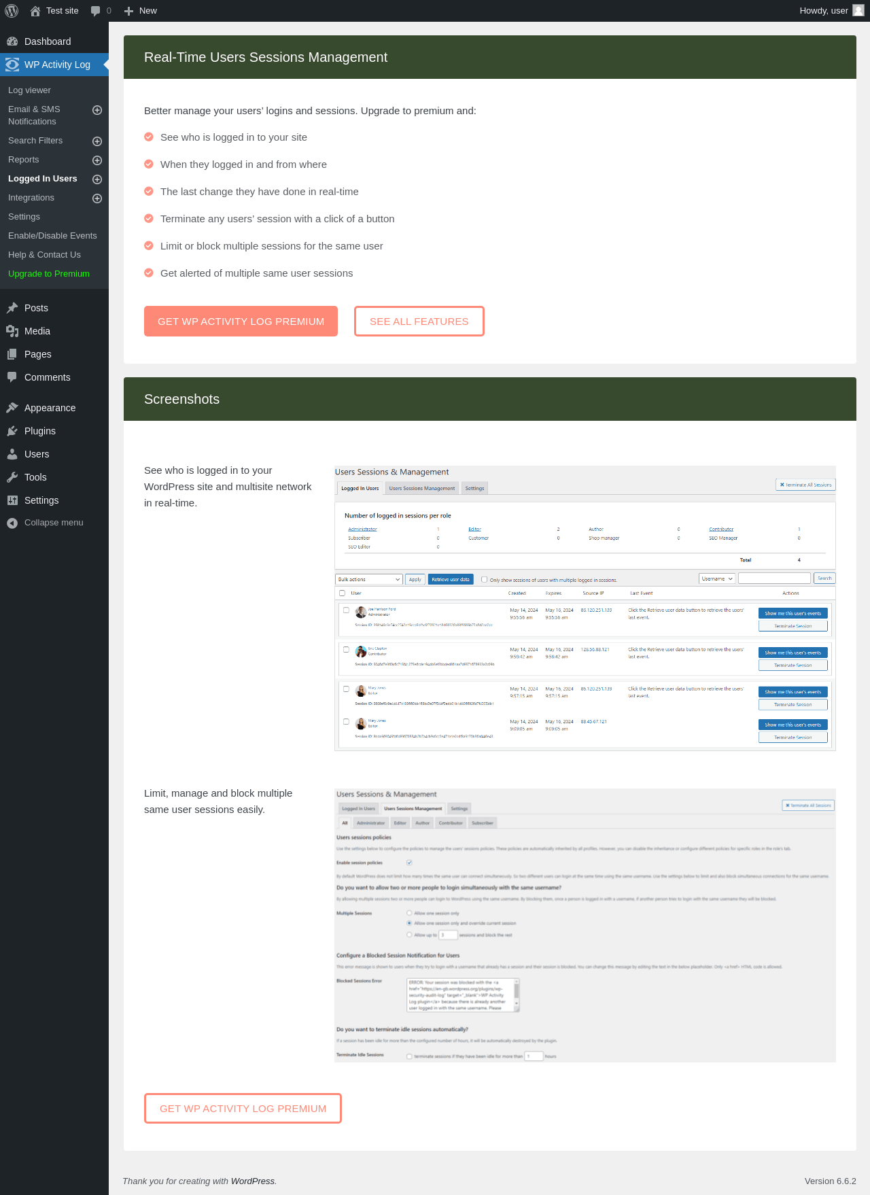Click the SEE ALL FEATURES button
This screenshot has height=1195, width=870.
click(419, 321)
